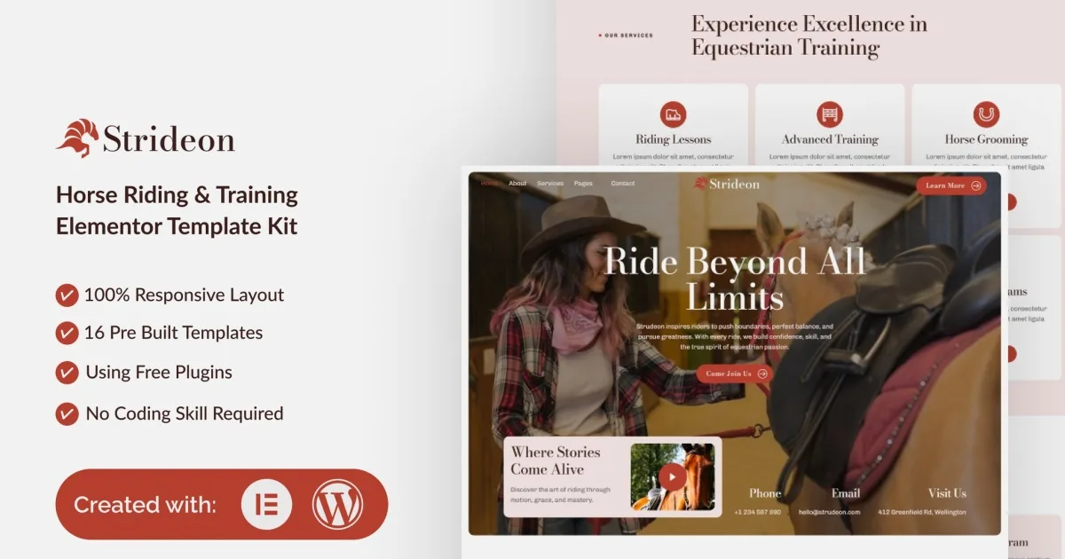
Task: Click the Our Services label
Action: [x=628, y=35]
